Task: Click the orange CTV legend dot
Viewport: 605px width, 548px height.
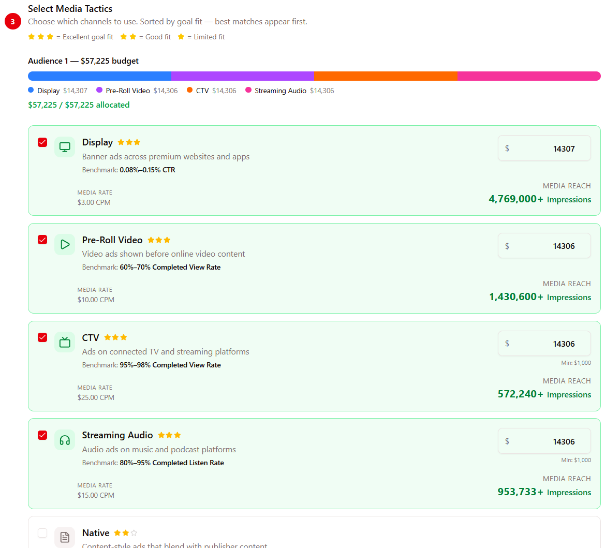Action: (189, 90)
